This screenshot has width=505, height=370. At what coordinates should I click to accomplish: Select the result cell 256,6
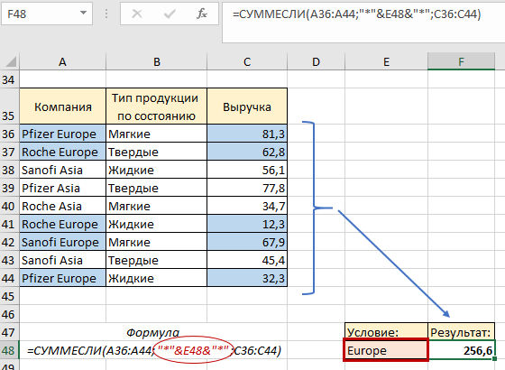click(461, 350)
